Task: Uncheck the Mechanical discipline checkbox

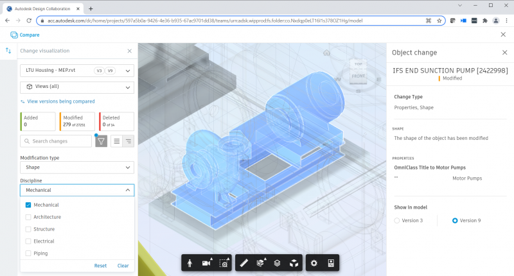Action: (x=28, y=205)
